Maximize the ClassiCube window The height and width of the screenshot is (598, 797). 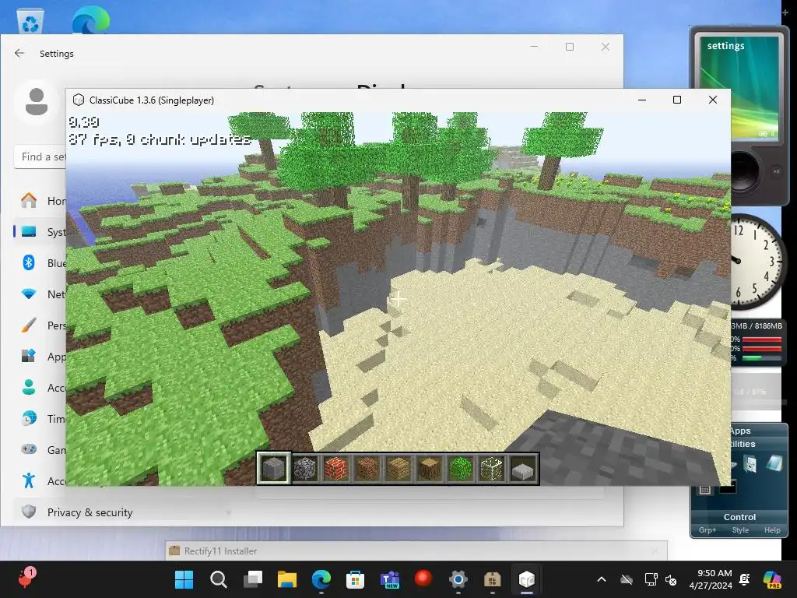tap(677, 100)
